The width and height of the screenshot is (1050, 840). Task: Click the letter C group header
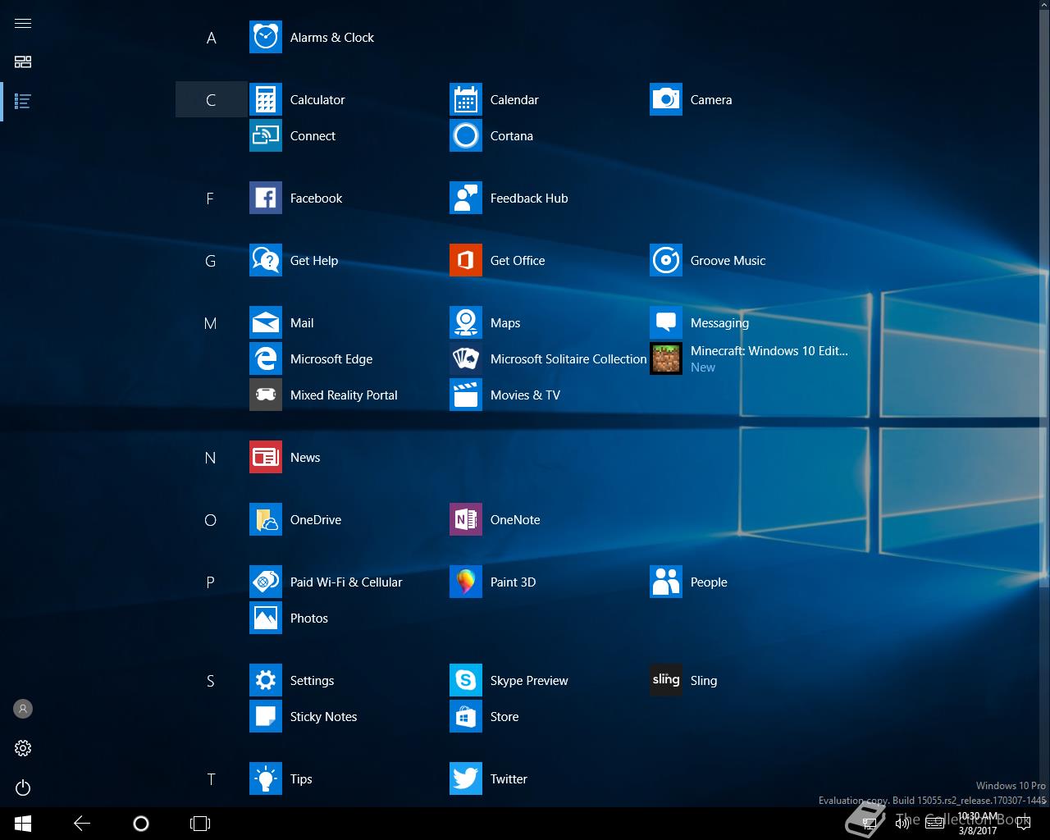[211, 99]
